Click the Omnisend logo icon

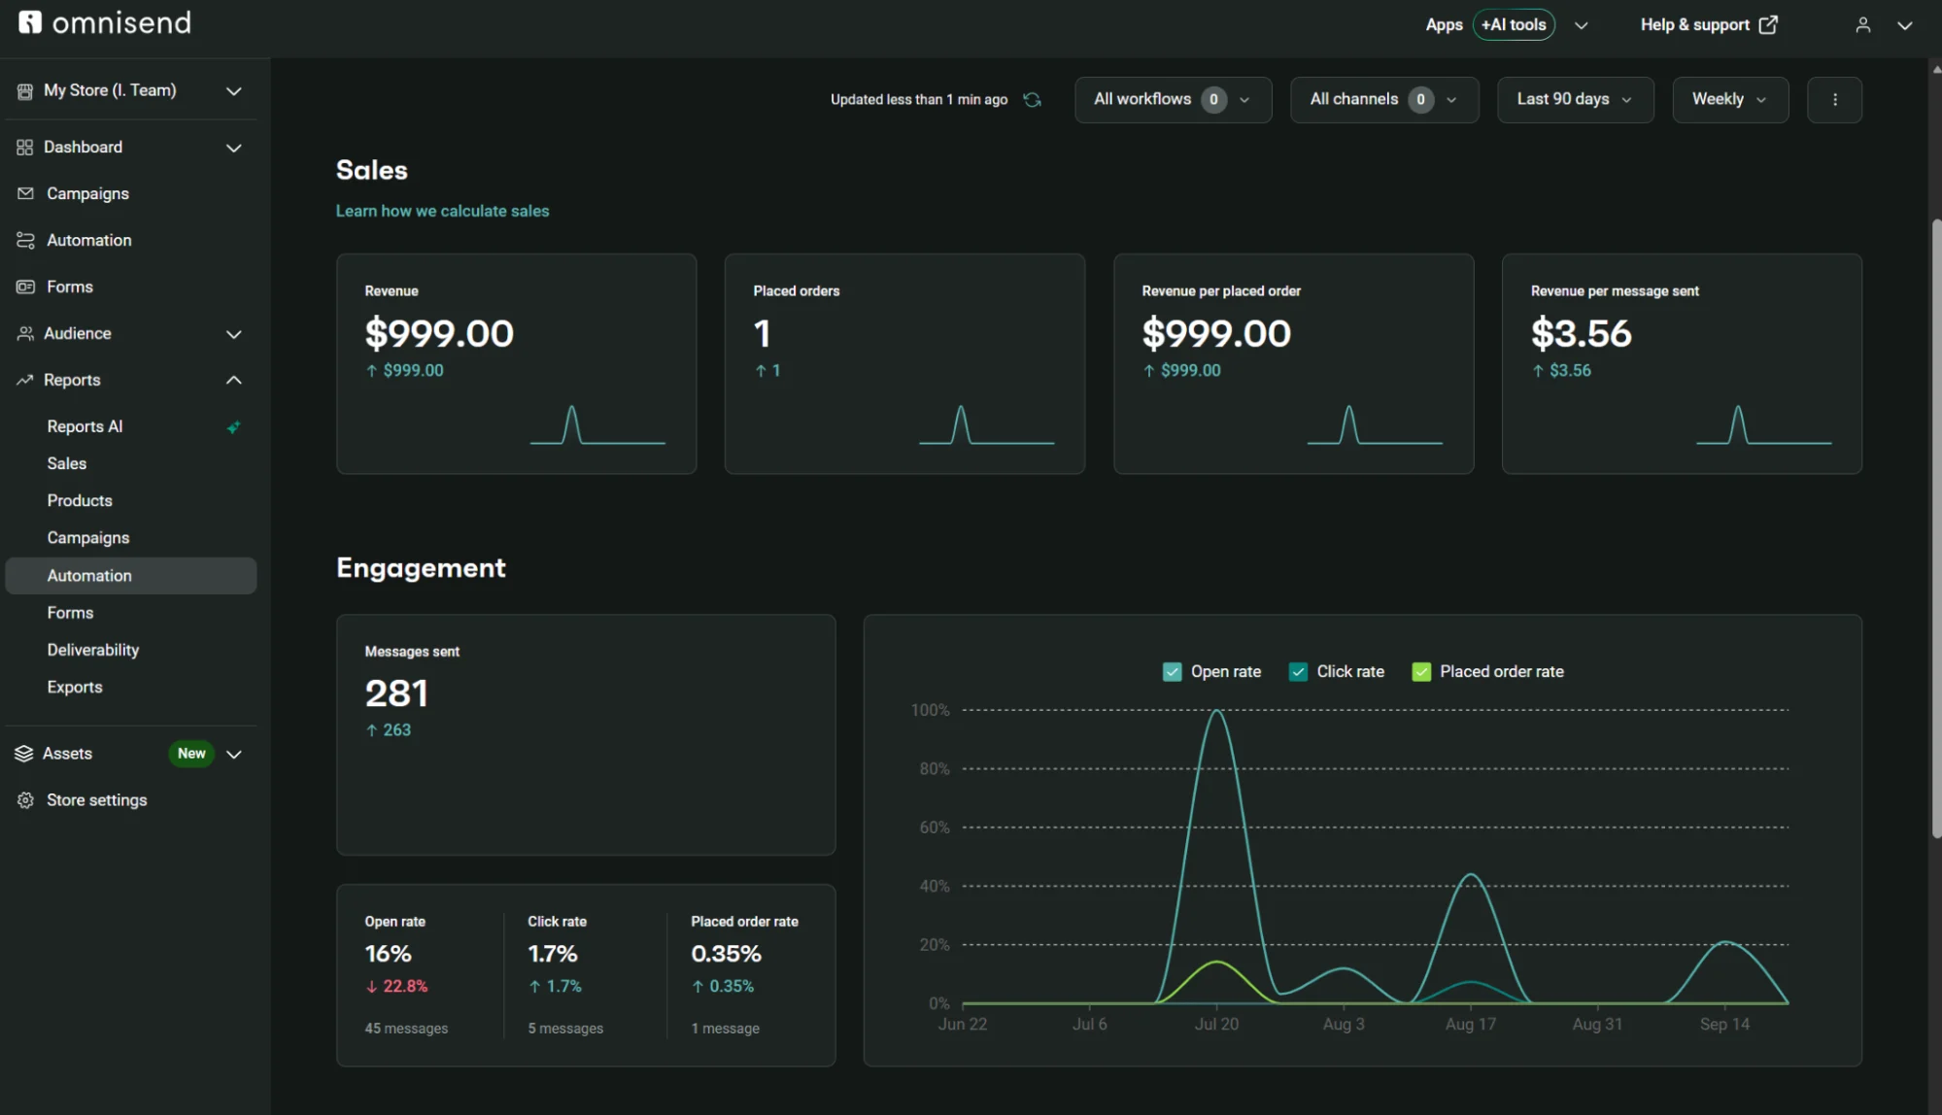pos(30,22)
